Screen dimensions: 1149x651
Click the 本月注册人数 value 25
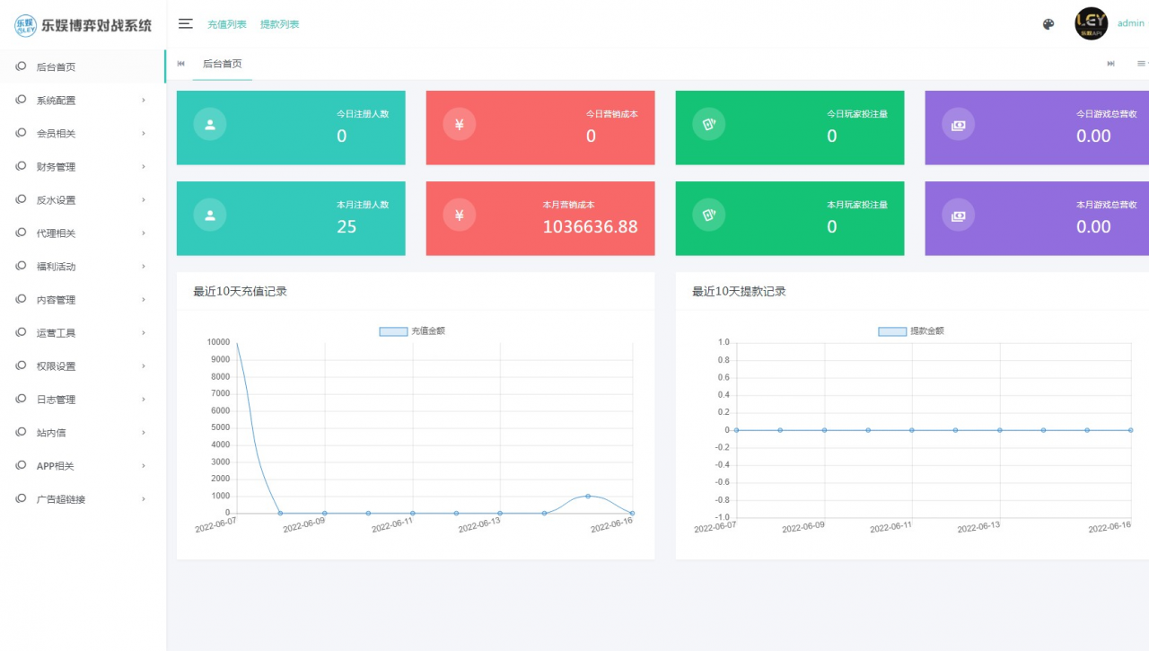[x=346, y=227]
